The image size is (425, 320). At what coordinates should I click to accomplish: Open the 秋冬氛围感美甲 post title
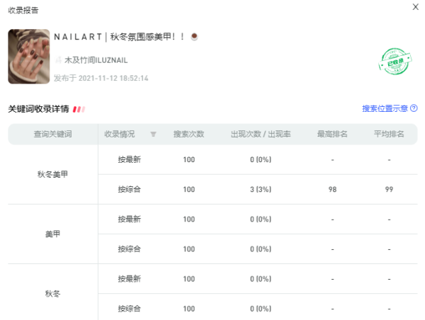coord(119,37)
